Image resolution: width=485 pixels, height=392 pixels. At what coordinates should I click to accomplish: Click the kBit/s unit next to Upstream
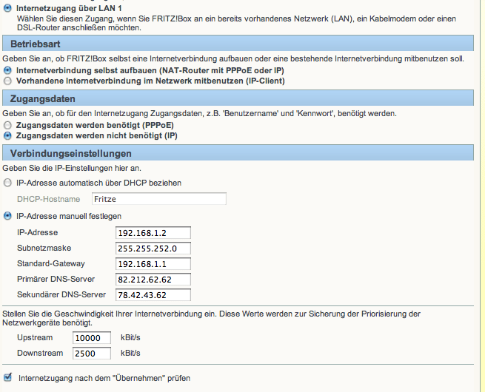(x=130, y=337)
